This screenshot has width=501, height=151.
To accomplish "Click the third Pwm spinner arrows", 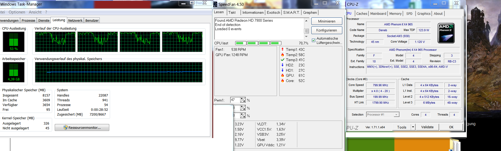I will (x=243, y=116).
